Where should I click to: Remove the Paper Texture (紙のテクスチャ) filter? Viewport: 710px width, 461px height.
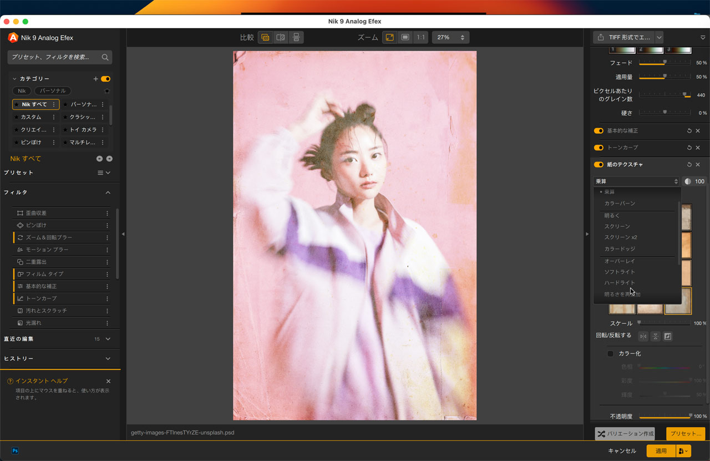pyautogui.click(x=698, y=165)
